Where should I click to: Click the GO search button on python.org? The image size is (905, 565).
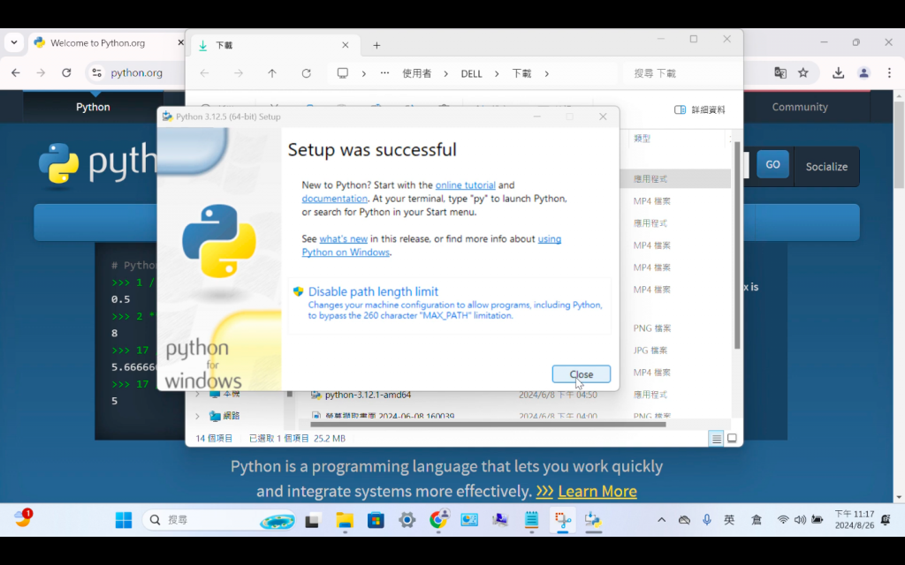click(772, 164)
